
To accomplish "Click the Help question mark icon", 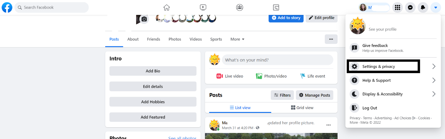I will [x=354, y=80].
